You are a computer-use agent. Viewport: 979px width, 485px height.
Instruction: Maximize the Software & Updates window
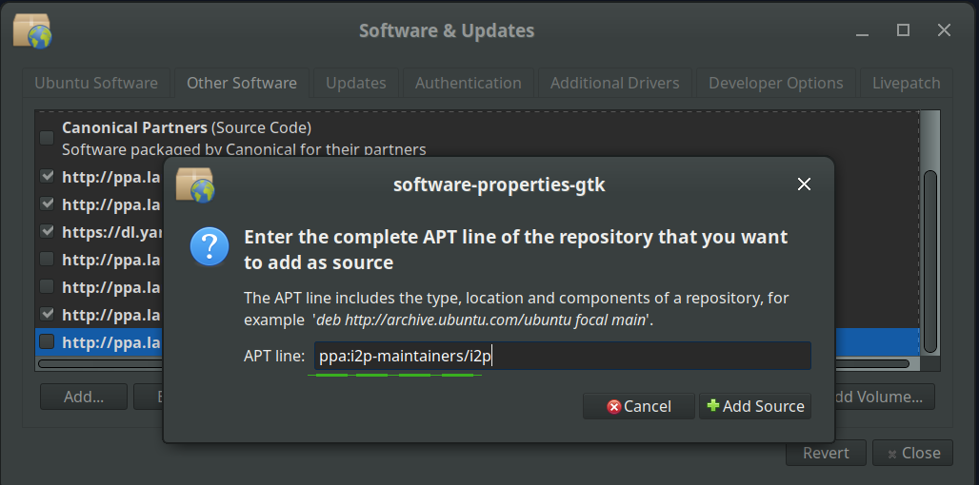(x=903, y=30)
